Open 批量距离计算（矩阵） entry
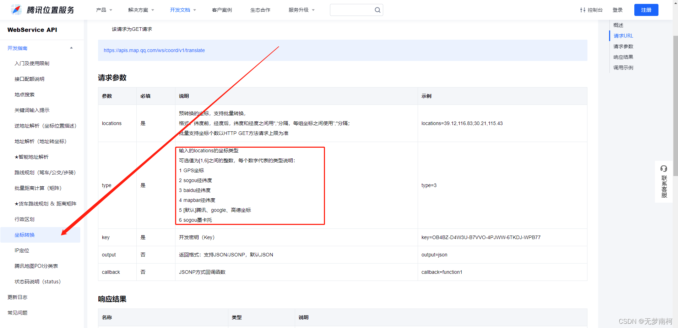 38,188
